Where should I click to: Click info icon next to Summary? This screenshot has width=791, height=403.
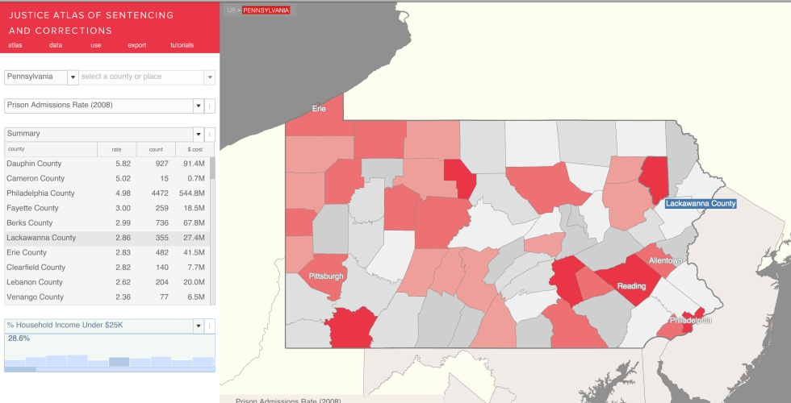[x=210, y=135]
